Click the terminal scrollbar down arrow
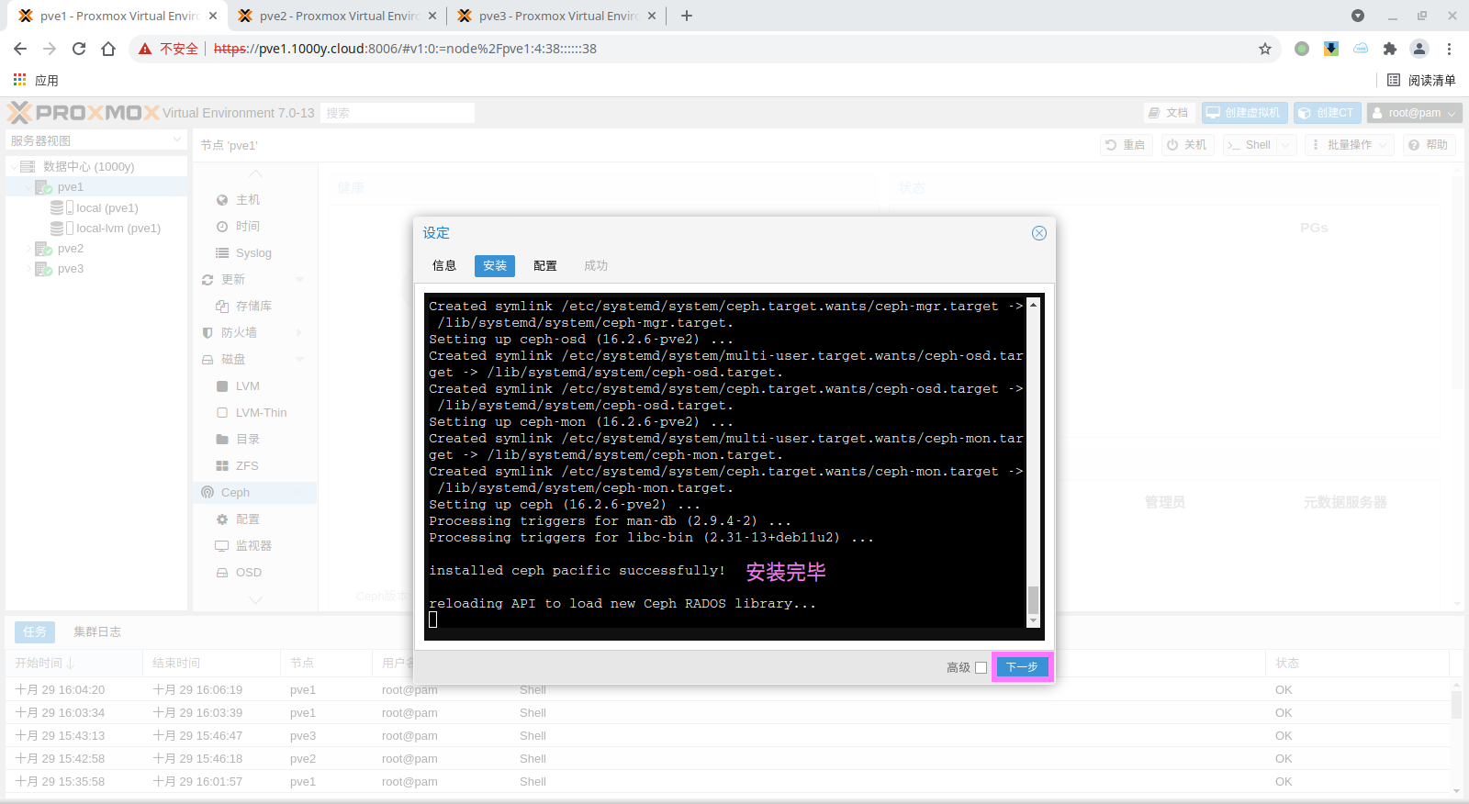The width and height of the screenshot is (1469, 804). pos(1033,621)
